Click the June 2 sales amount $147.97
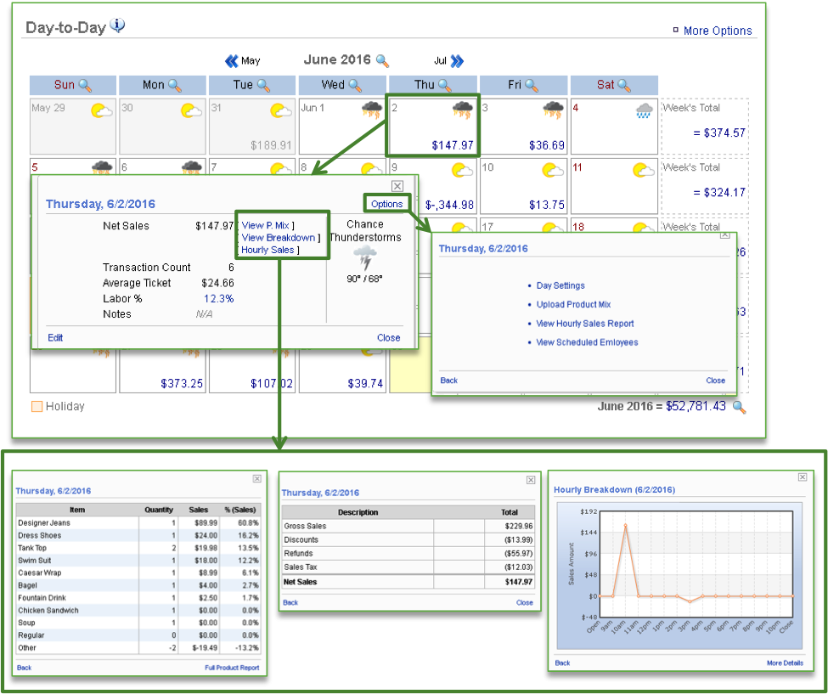828x694 pixels. [453, 145]
